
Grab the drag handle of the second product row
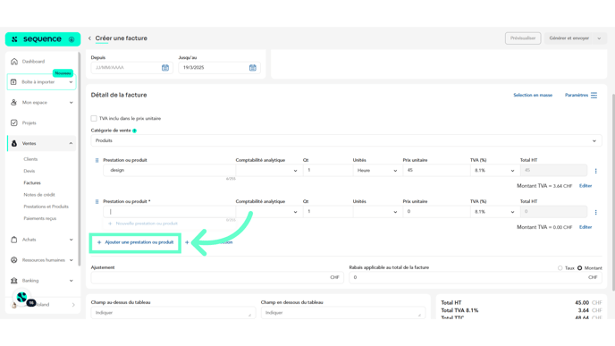[x=97, y=201]
